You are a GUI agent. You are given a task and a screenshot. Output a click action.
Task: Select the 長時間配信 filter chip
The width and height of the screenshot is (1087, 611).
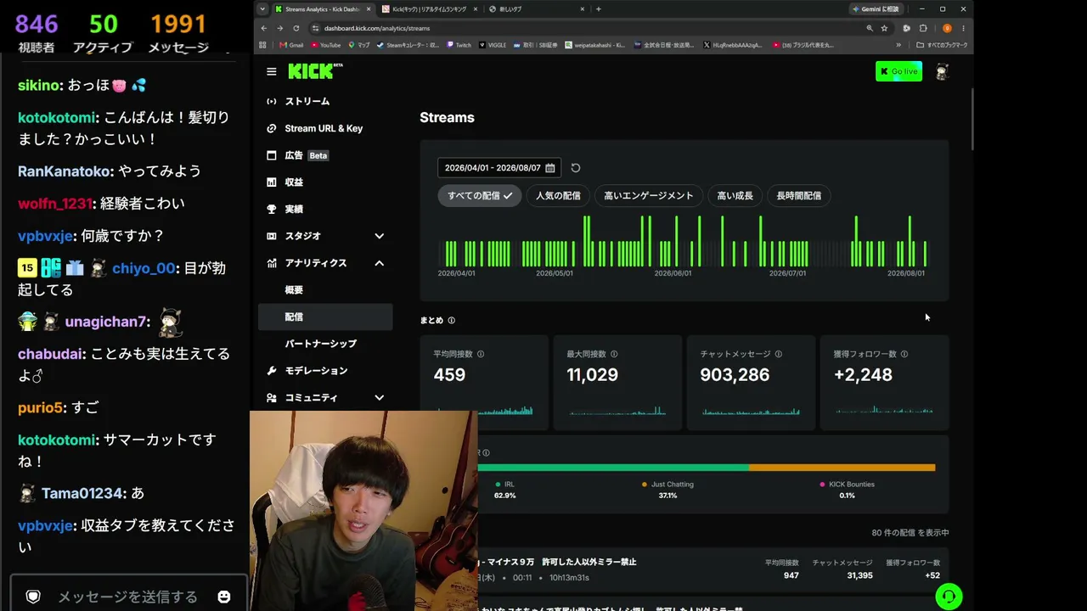[x=799, y=196]
